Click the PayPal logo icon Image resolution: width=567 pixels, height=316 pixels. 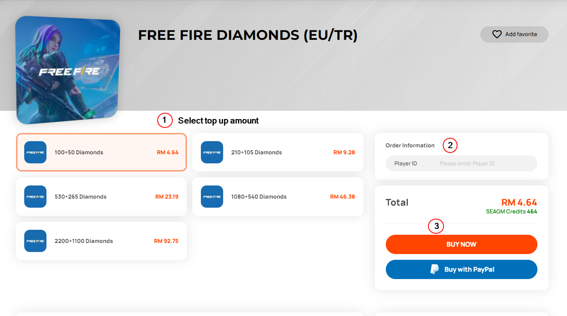[x=435, y=269]
